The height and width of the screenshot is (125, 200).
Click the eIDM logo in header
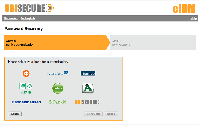point(184,9)
